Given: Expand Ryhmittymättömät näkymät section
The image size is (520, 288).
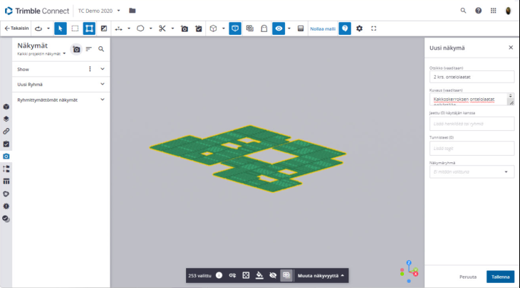Looking at the screenshot, I should (103, 100).
